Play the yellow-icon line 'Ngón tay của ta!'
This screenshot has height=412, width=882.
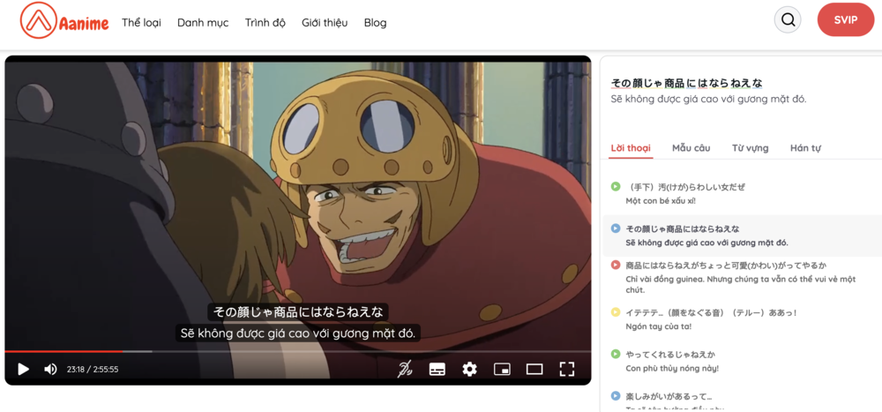point(616,312)
